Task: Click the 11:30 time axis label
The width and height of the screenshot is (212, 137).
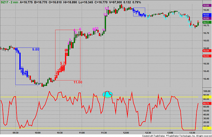Action: tap(104, 133)
